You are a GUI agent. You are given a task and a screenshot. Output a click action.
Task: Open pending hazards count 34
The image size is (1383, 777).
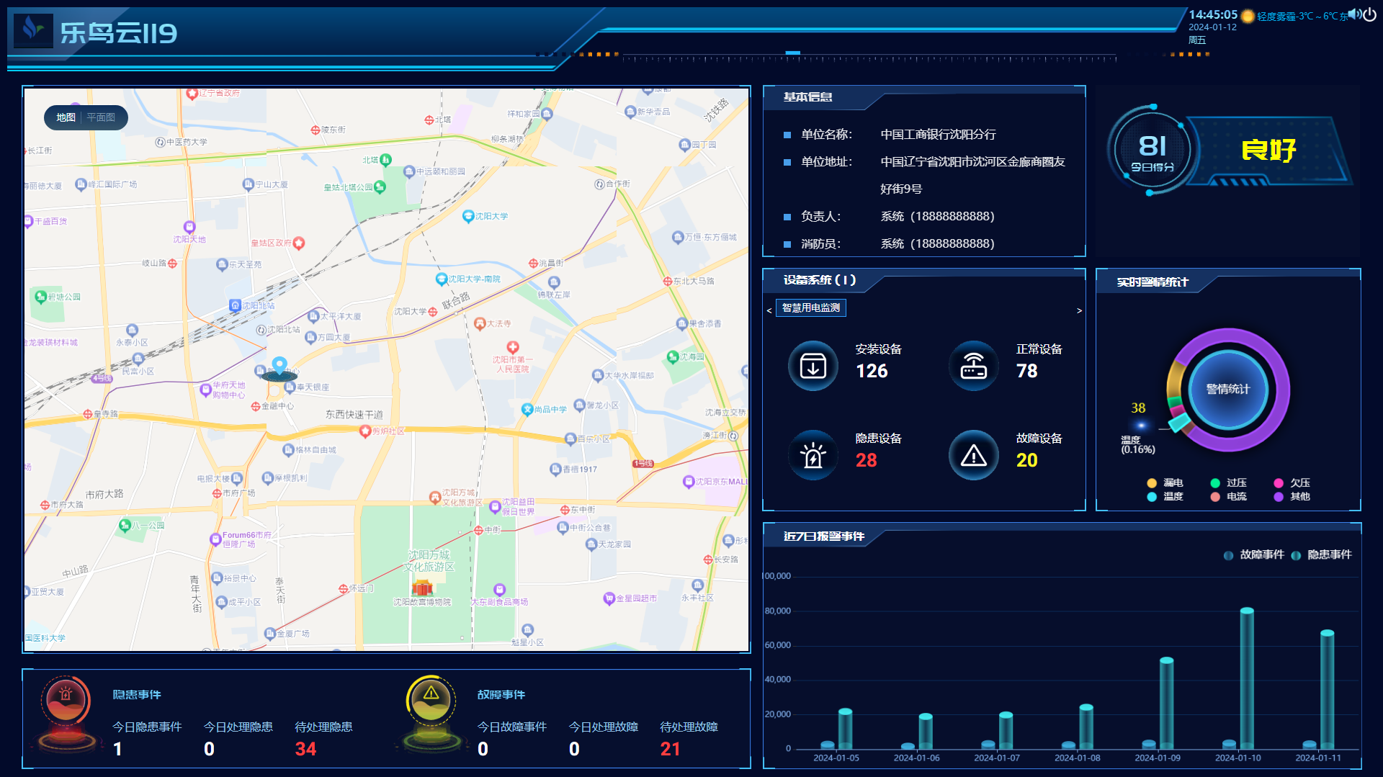coord(305,749)
